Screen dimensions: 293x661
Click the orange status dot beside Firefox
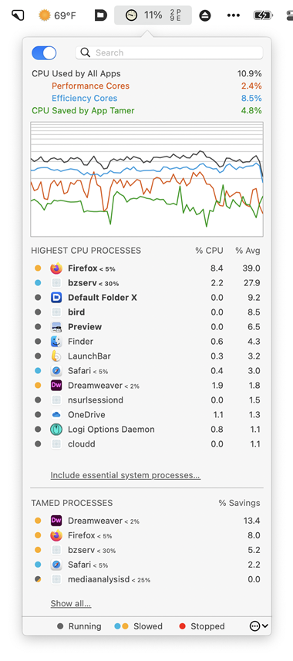[38, 268]
